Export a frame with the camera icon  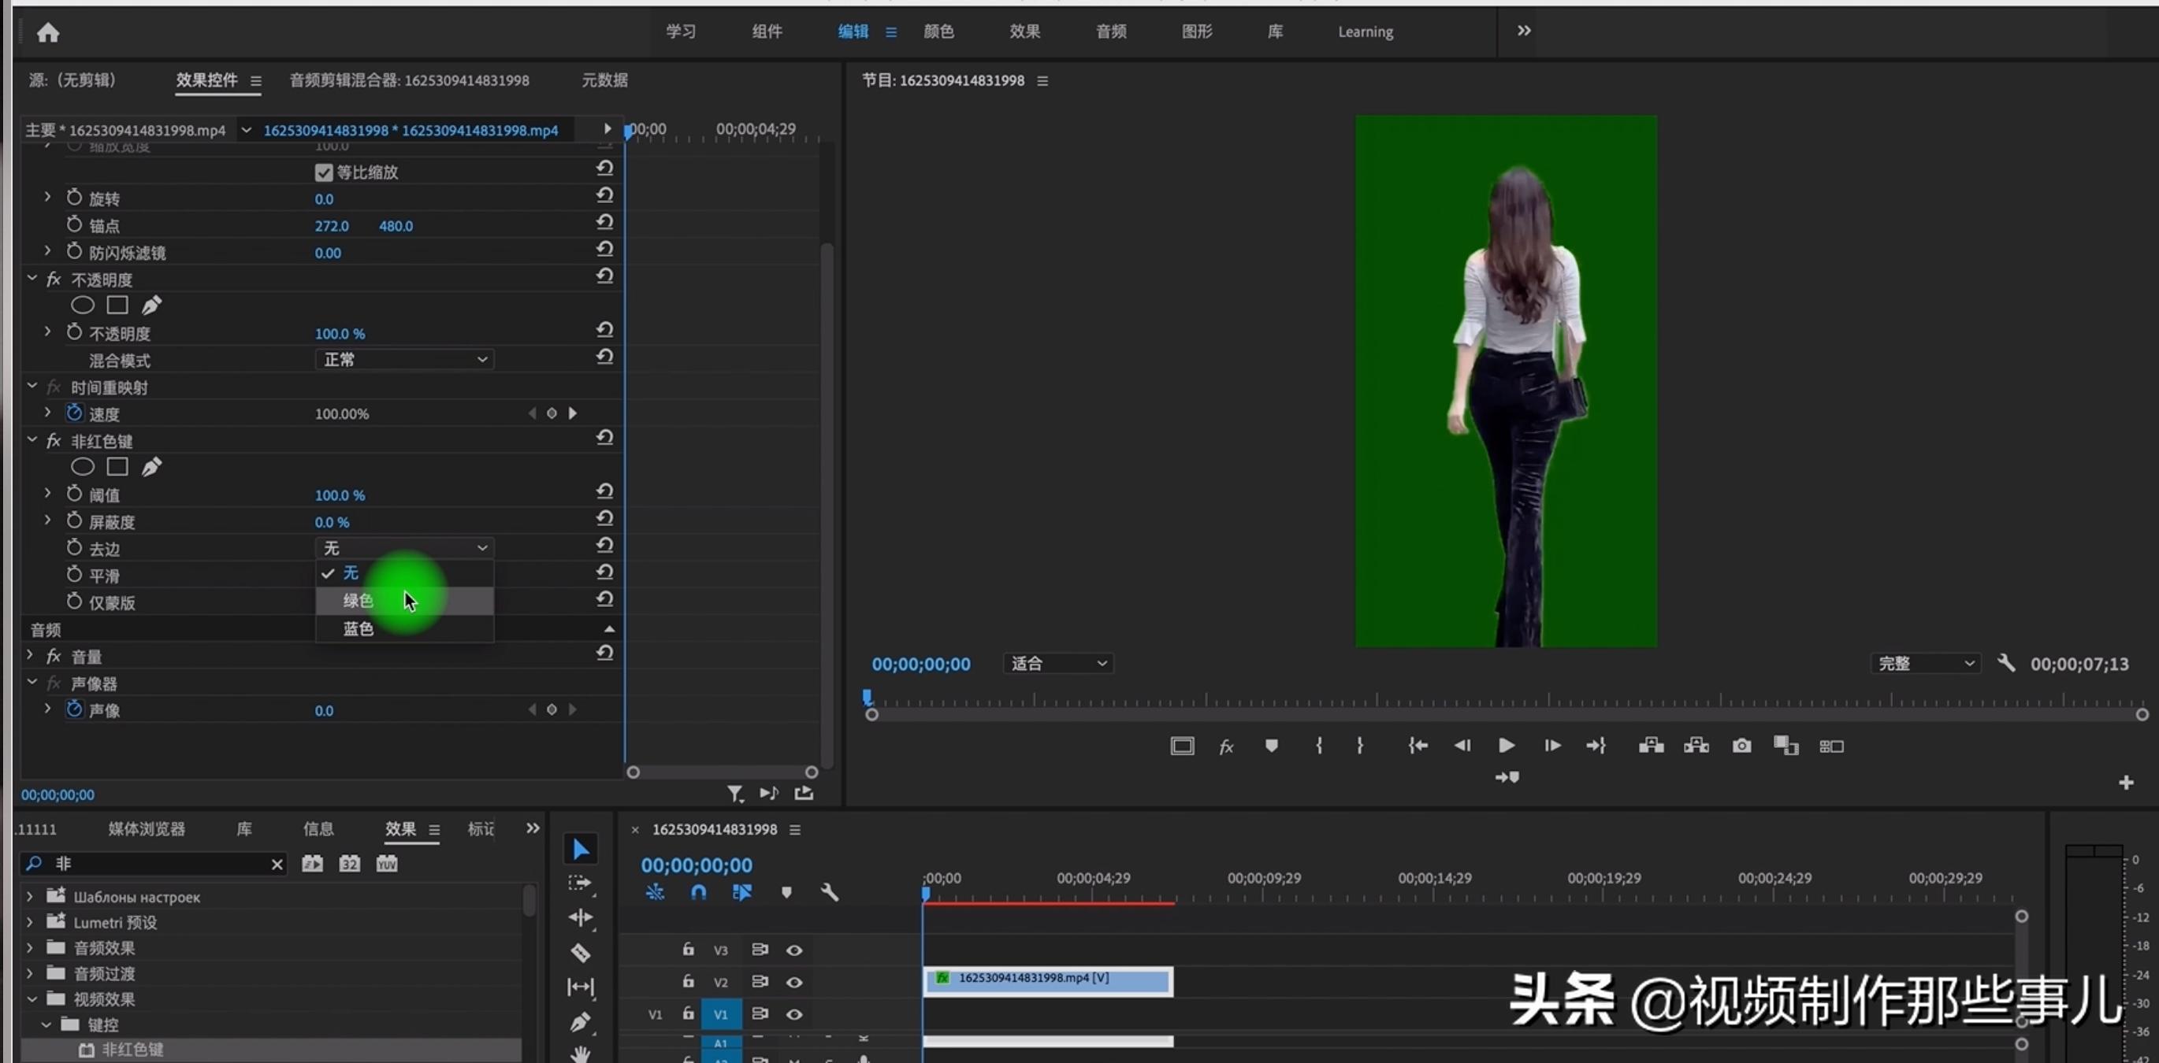(x=1741, y=746)
